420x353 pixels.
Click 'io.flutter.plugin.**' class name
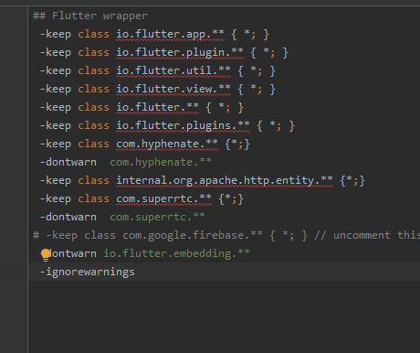click(x=180, y=52)
